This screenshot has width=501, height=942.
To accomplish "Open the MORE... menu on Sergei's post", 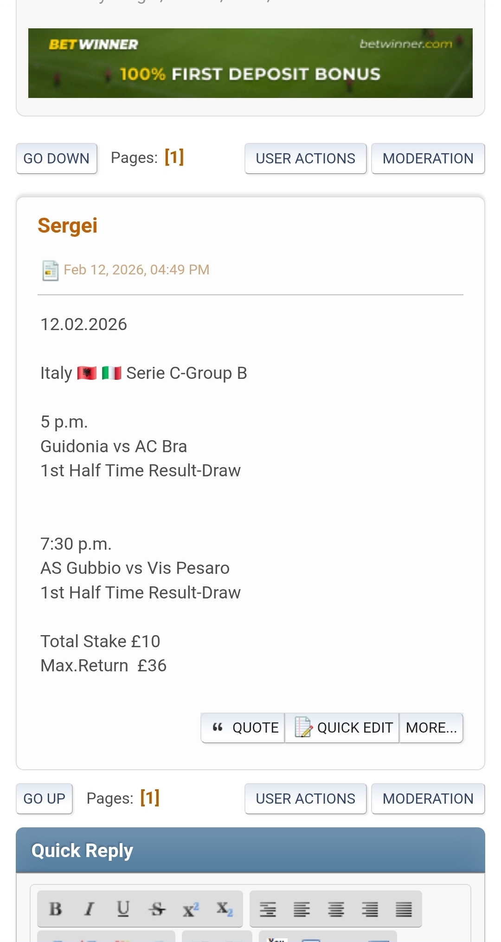I will (431, 728).
